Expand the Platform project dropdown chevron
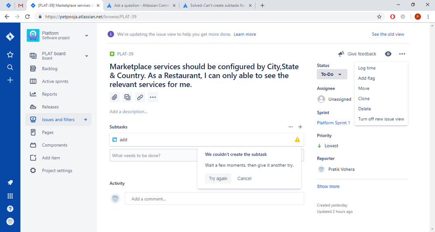435x232 pixels. click(x=87, y=35)
